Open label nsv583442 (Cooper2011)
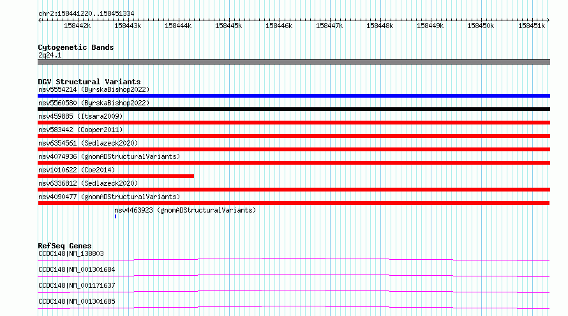 [80, 130]
